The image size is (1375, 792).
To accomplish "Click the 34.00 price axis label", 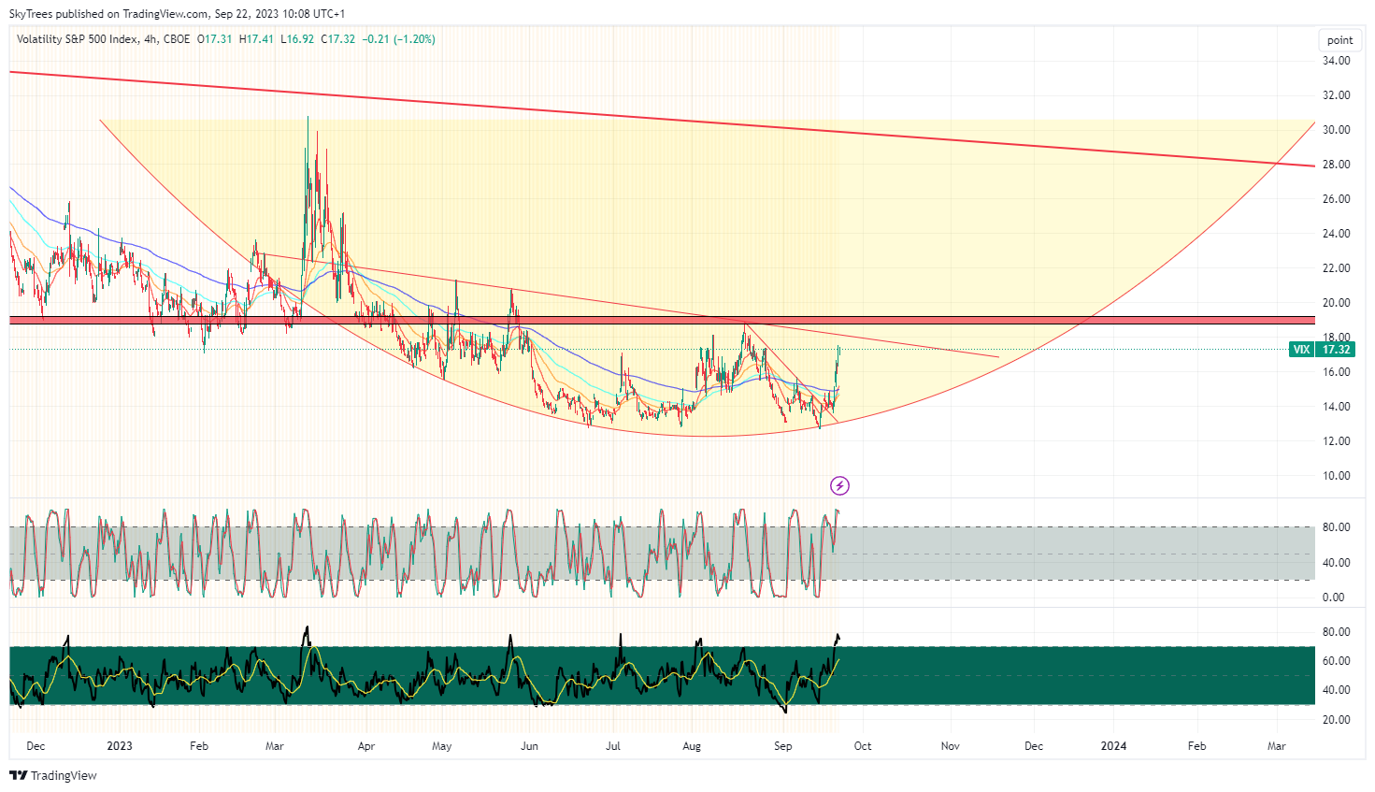I will coord(1337,61).
